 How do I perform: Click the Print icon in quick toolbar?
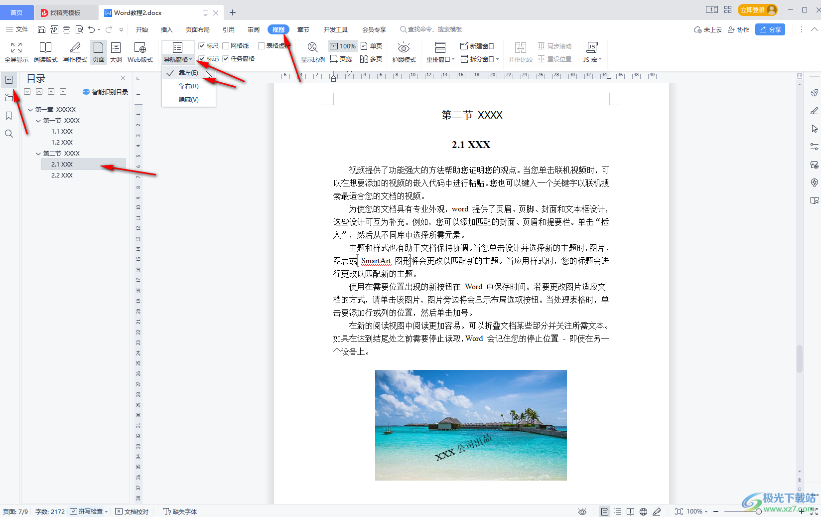(x=67, y=29)
